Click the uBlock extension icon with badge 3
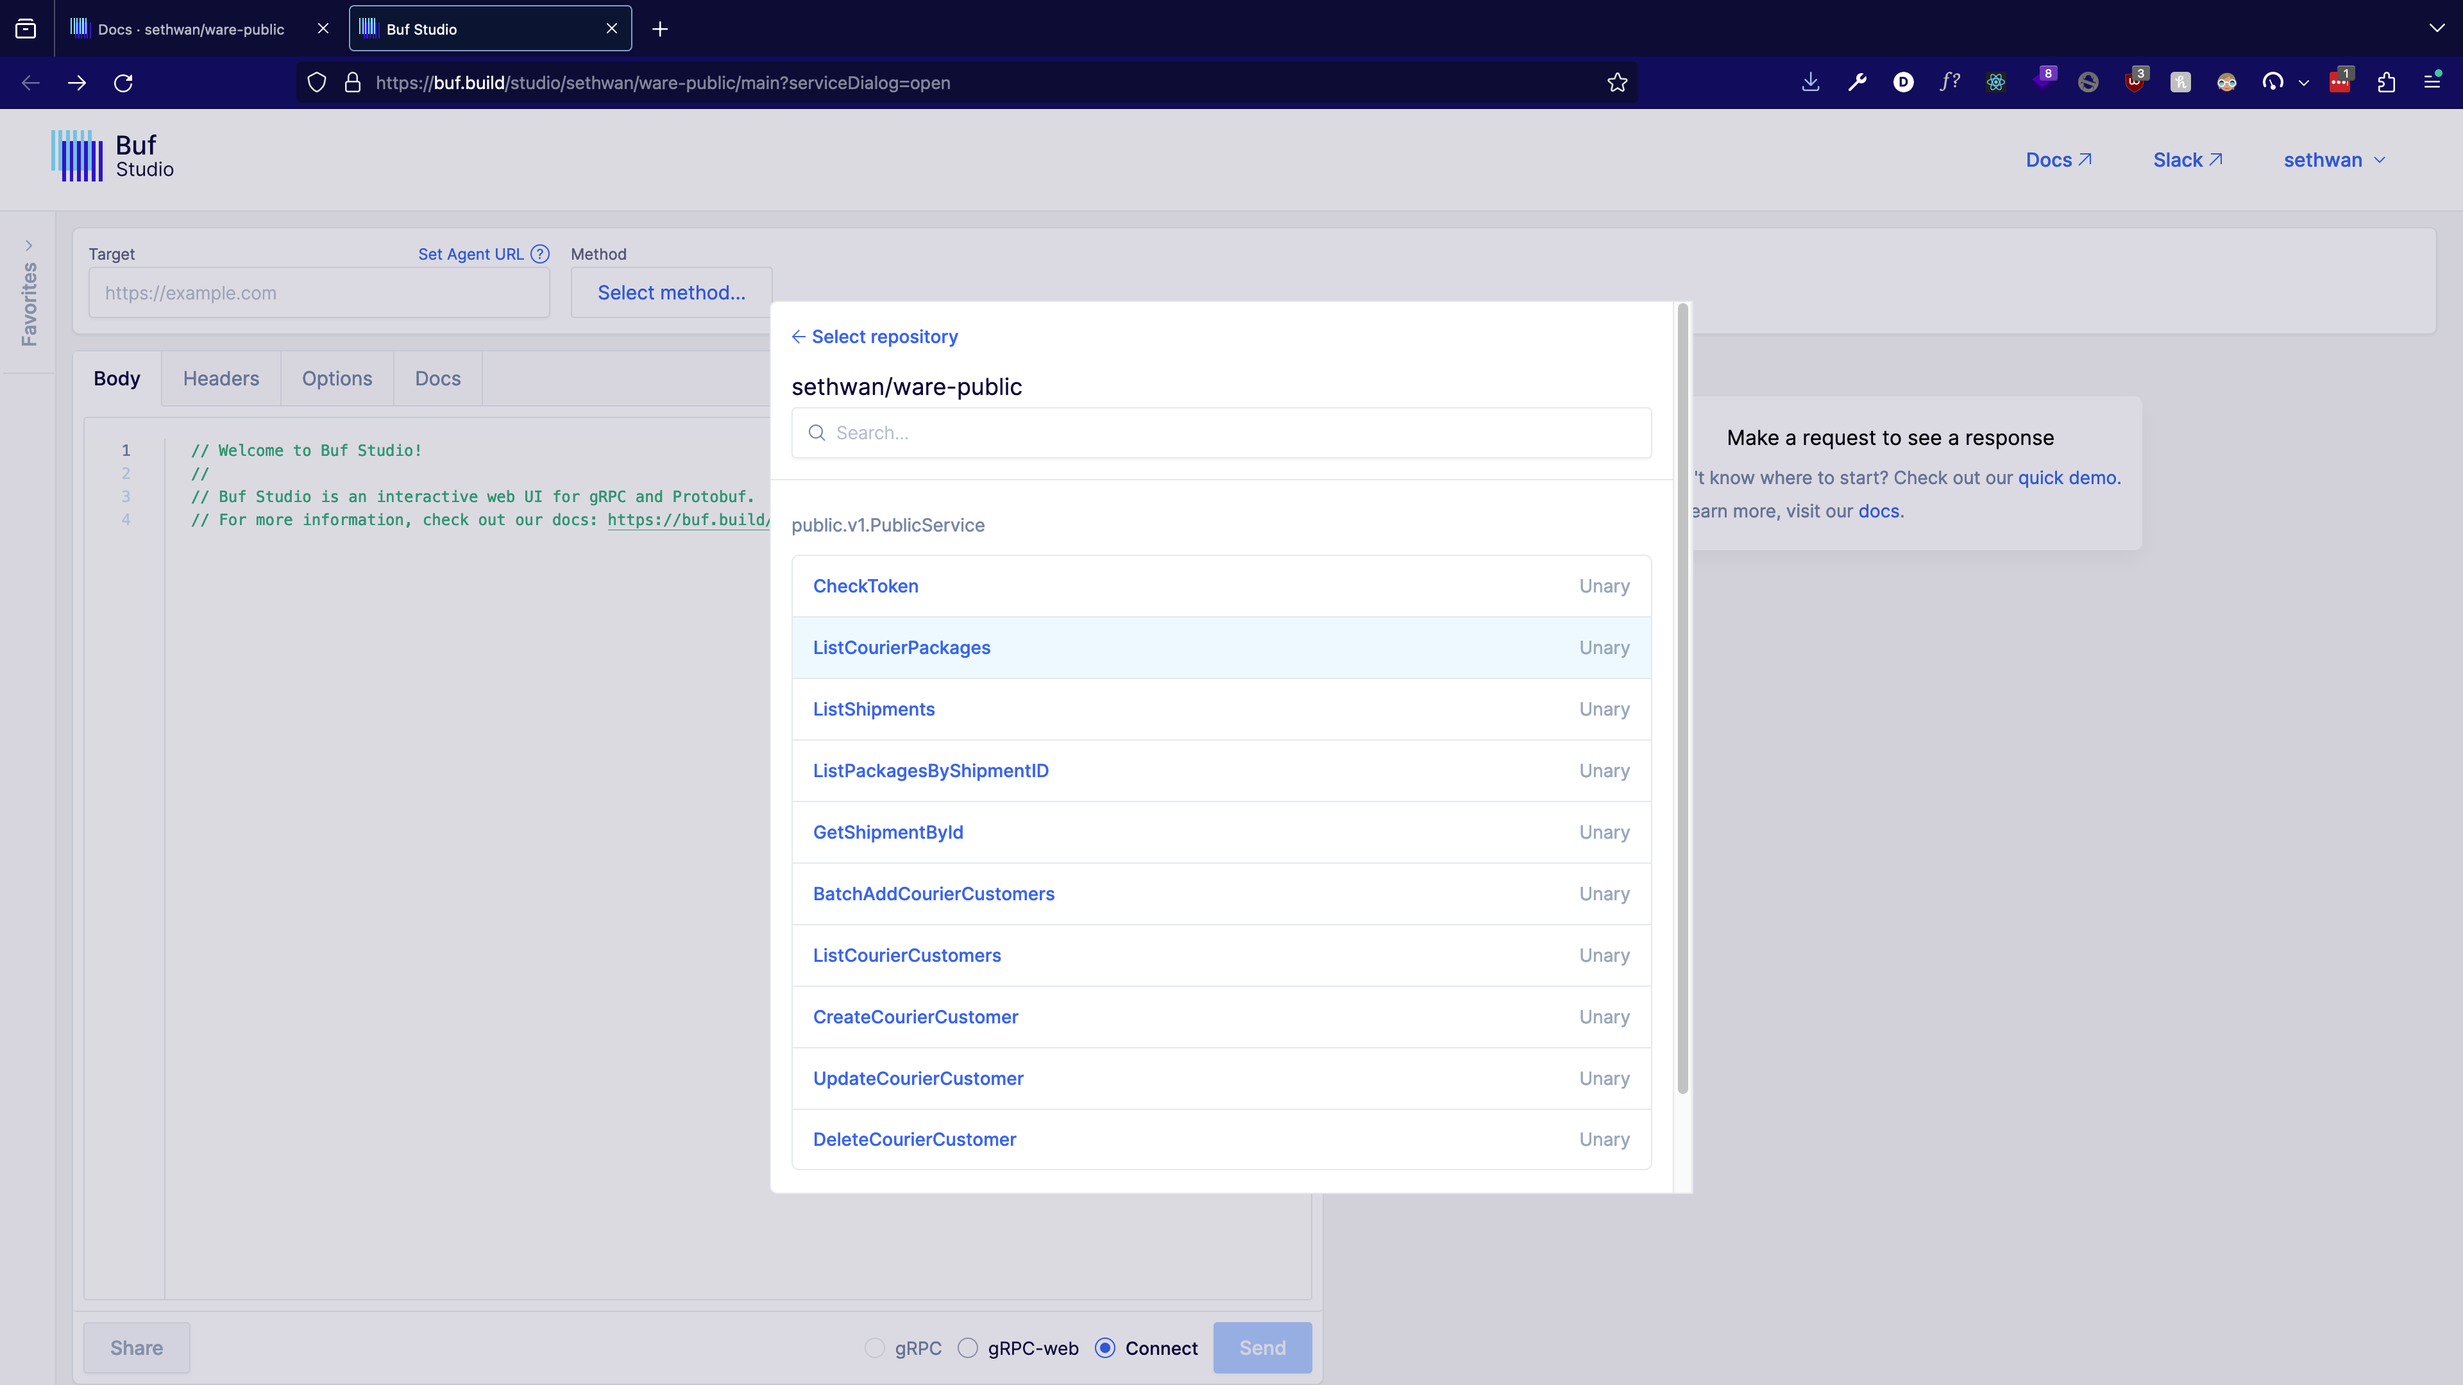2463x1385 pixels. click(x=2134, y=81)
